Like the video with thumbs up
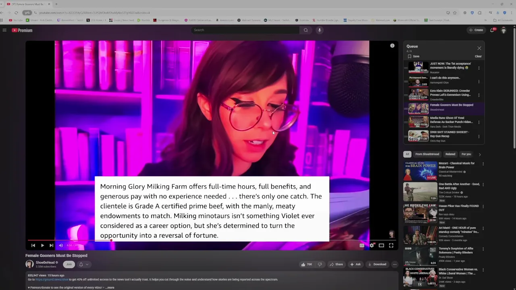The width and height of the screenshot is (516, 290). coord(306,265)
